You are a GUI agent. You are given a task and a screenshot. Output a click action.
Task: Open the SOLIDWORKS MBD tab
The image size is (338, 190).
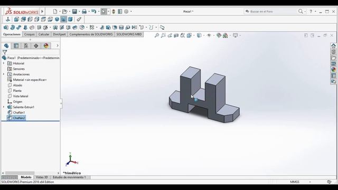[x=129, y=34]
